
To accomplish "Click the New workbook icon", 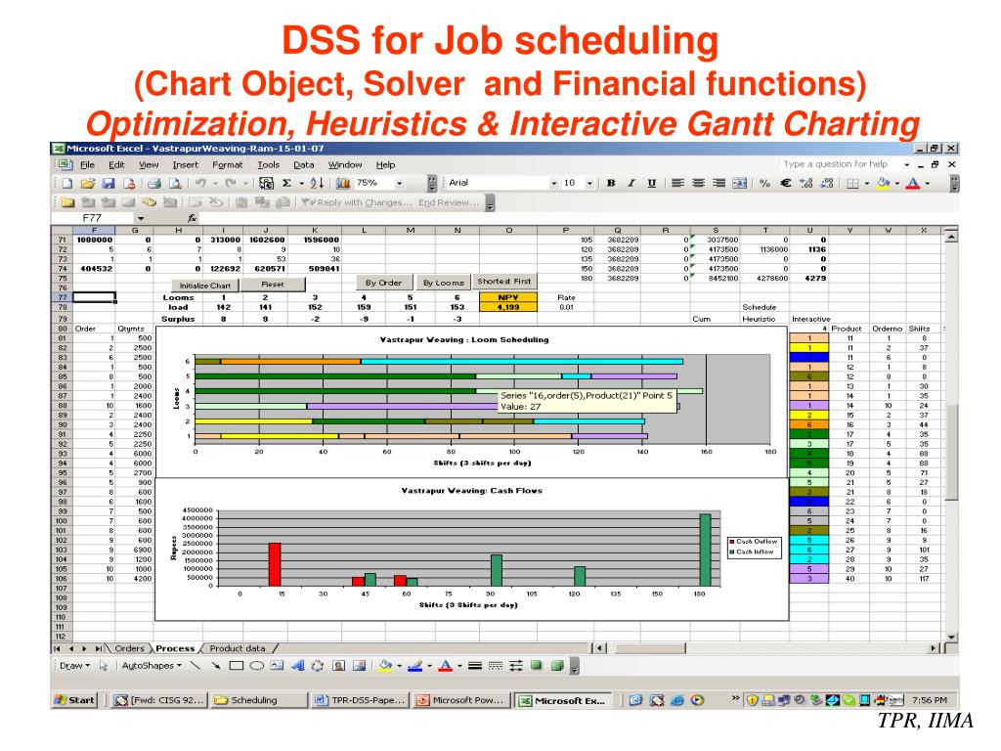I will [67, 183].
